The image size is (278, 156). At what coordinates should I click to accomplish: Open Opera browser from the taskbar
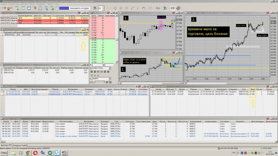(35, 153)
